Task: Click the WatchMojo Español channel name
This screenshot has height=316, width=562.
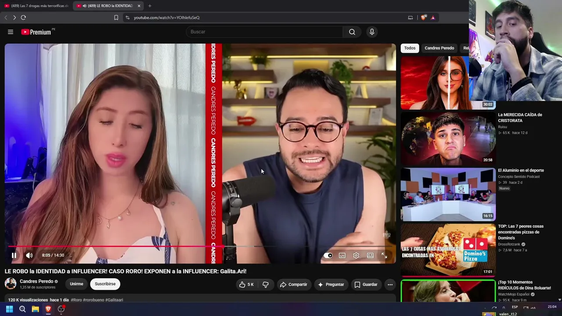Action: click(x=514, y=294)
